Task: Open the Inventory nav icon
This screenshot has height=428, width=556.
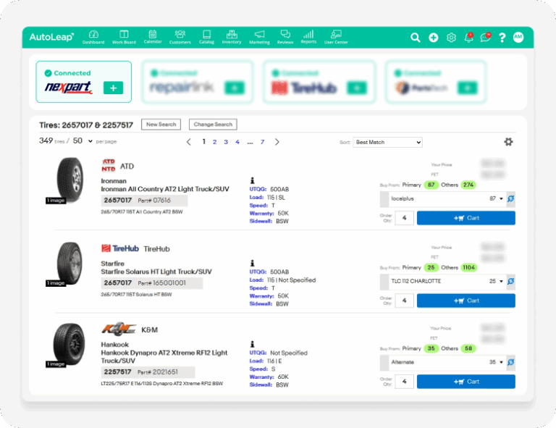Action: pyautogui.click(x=232, y=37)
